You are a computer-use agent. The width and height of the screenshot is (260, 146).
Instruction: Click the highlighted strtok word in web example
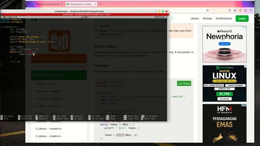pyautogui.click(x=120, y=135)
